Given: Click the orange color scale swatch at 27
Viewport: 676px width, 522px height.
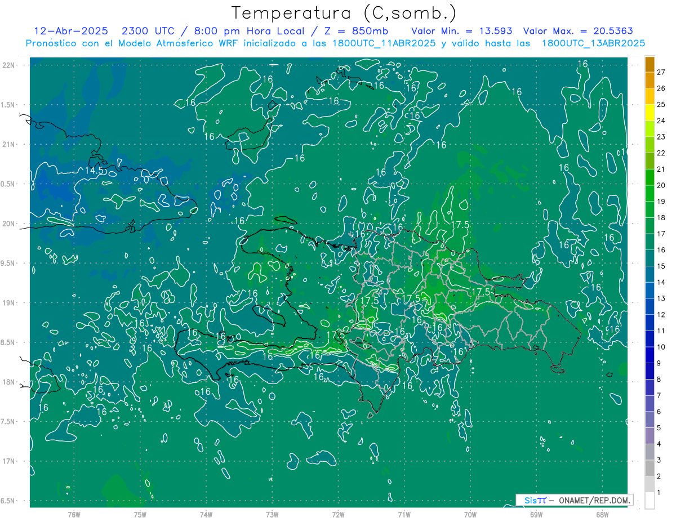Looking at the screenshot, I should tap(650, 64).
